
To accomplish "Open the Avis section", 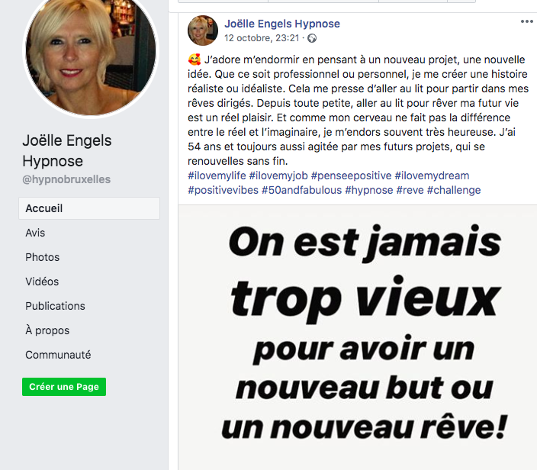I will click(35, 233).
